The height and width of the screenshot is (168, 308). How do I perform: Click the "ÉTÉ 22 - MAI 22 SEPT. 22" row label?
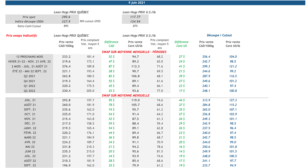(x=29, y=71)
